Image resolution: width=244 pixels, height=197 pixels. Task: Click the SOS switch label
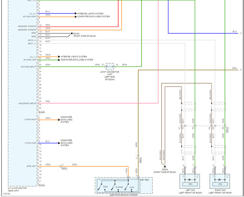(105, 187)
